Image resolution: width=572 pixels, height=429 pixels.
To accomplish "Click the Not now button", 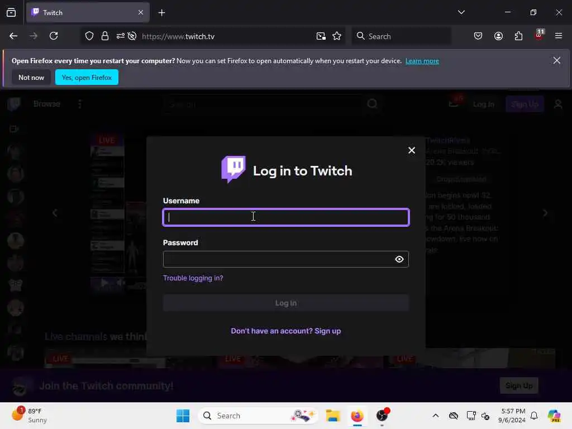I will point(31,77).
